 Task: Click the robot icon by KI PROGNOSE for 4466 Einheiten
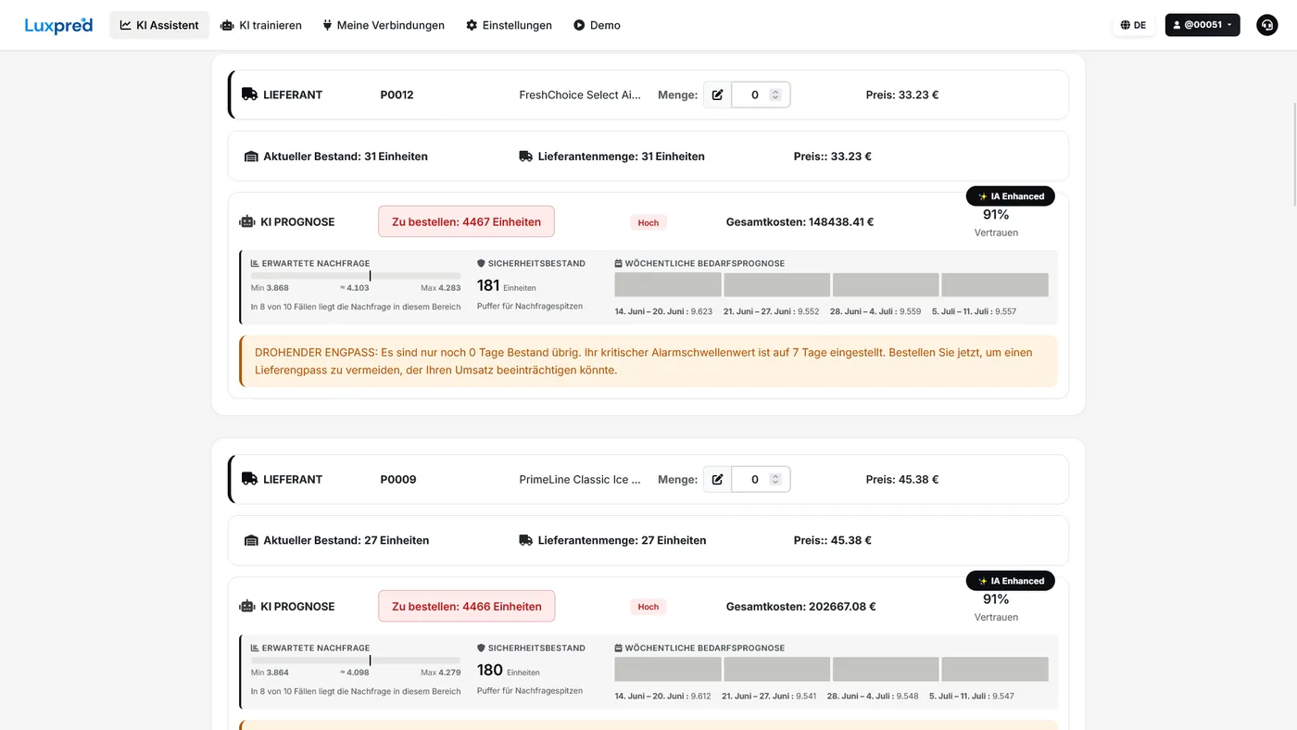click(x=247, y=607)
